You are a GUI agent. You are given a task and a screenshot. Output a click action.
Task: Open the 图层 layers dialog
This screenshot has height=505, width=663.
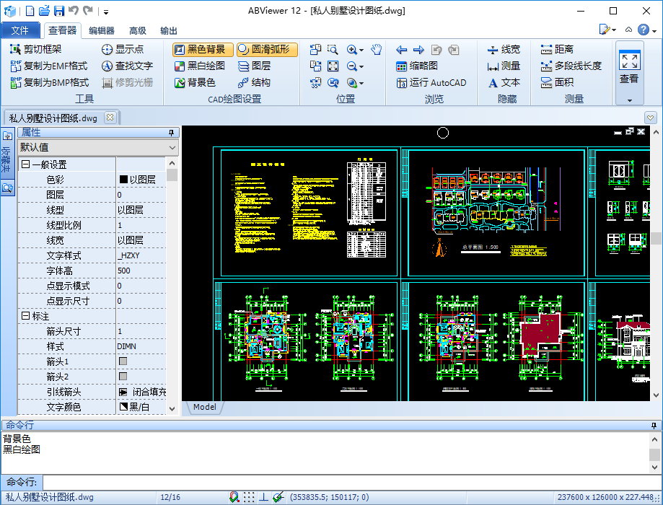tap(253, 66)
